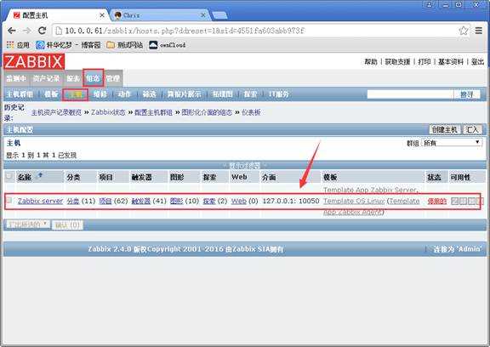
Task: Open bulk action dropdown below host list
Action: click(27, 225)
